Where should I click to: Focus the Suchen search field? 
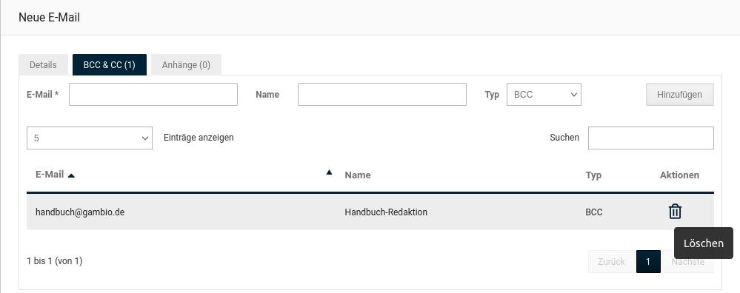click(651, 138)
